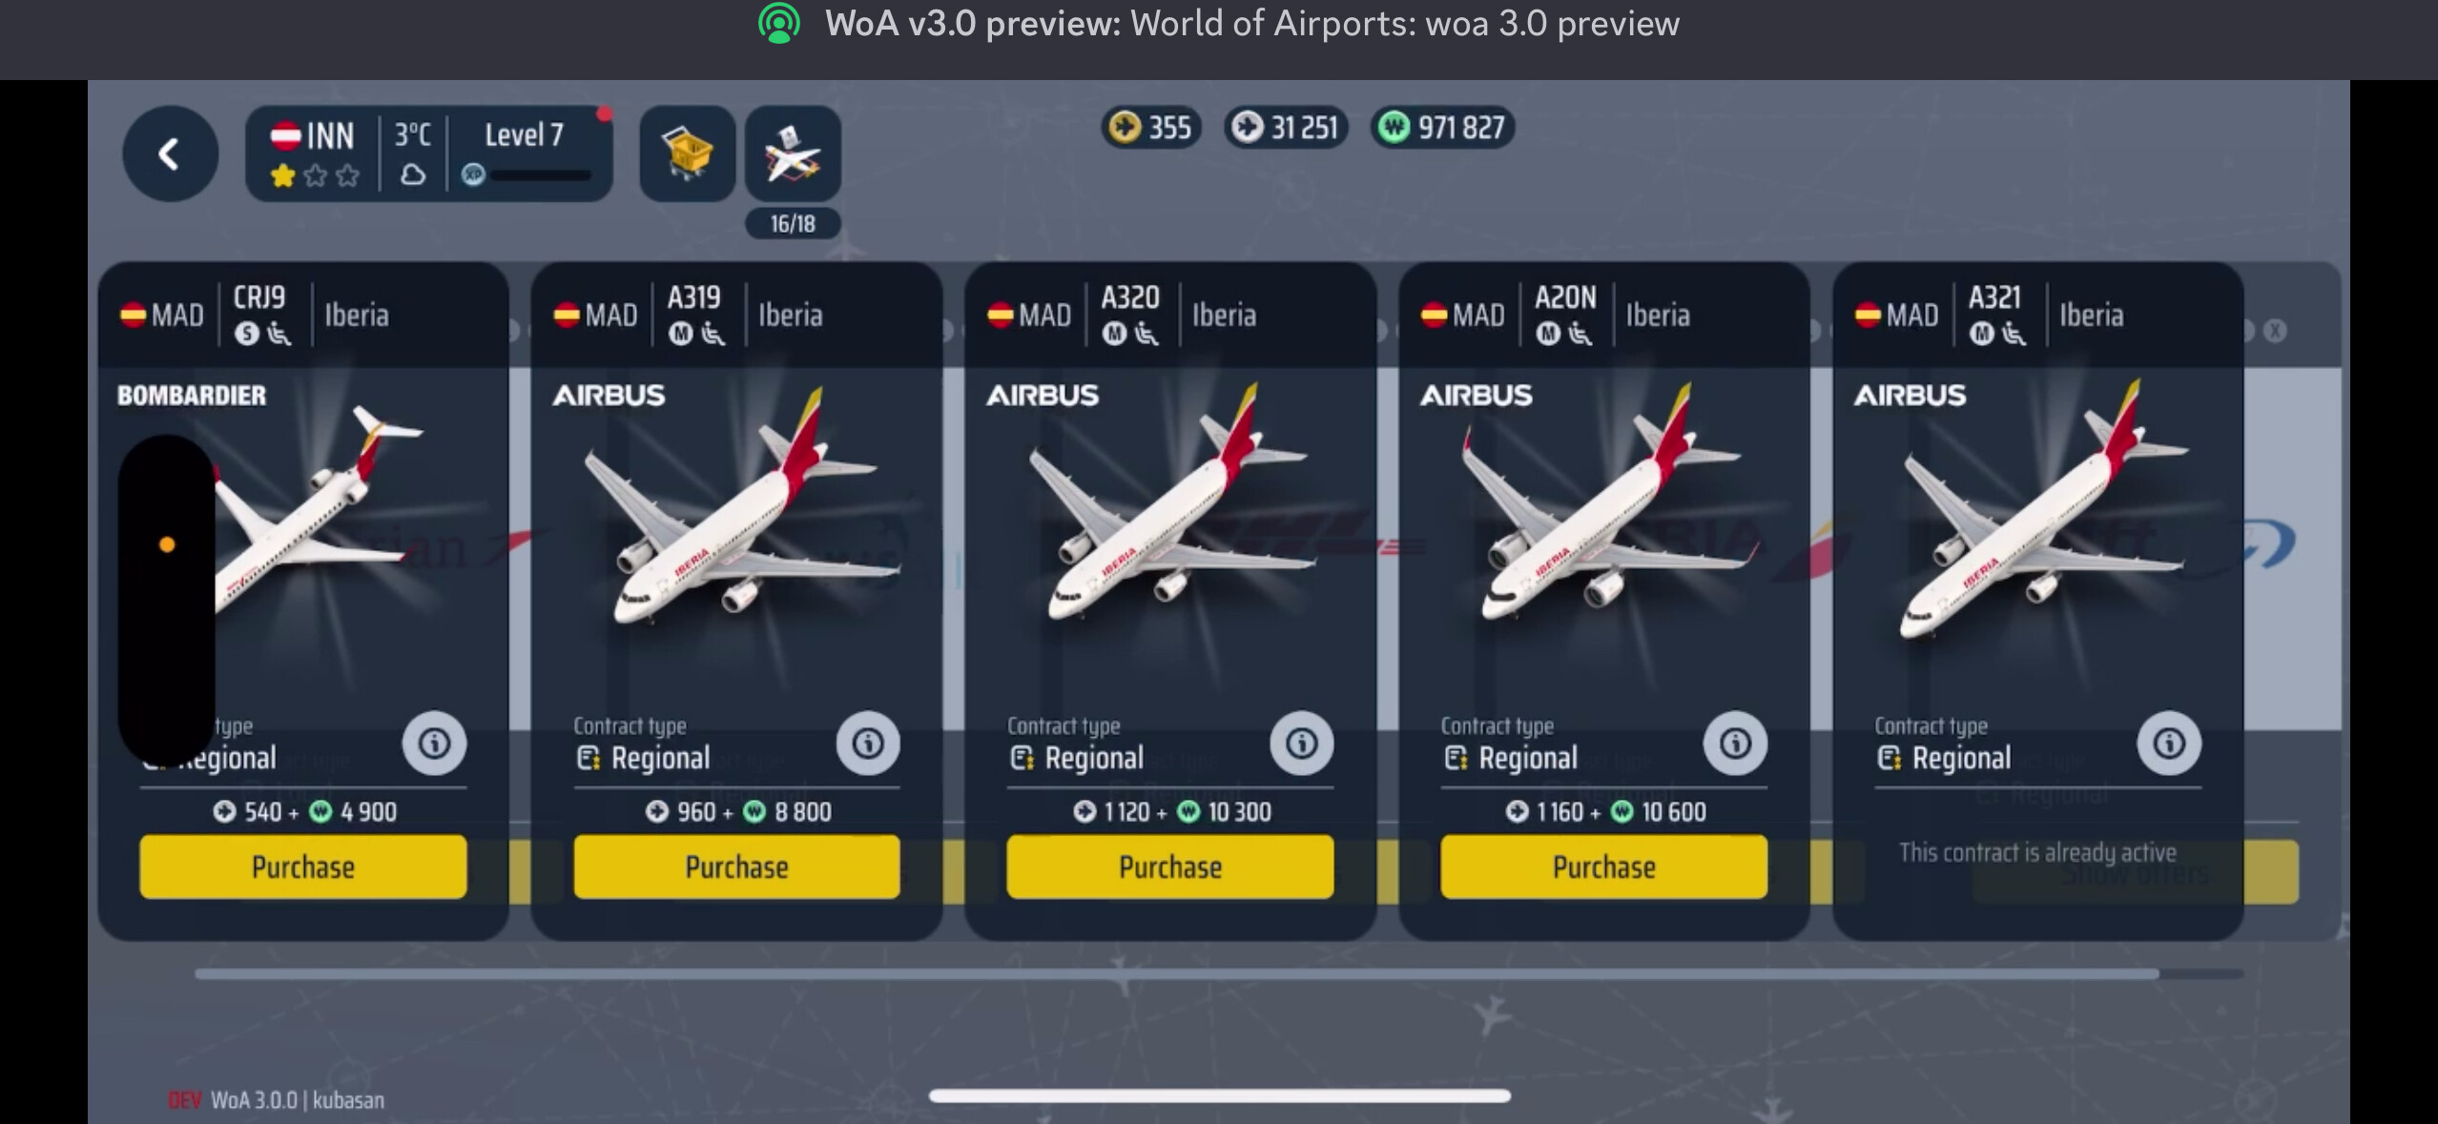Open the INN airport Level 7 panel
Screen dimensions: 2438x1124
[429, 153]
